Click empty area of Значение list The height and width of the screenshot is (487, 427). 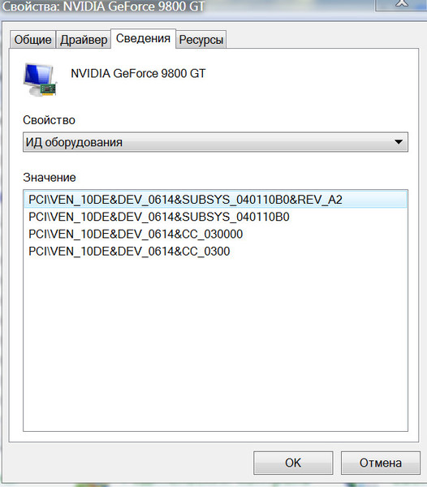tap(215, 345)
